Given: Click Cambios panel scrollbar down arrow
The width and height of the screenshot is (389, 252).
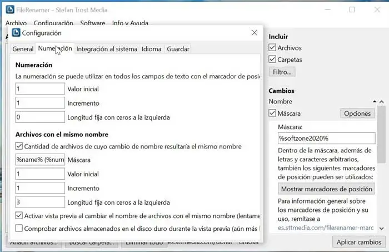Looking at the screenshot, I should [x=382, y=229].
